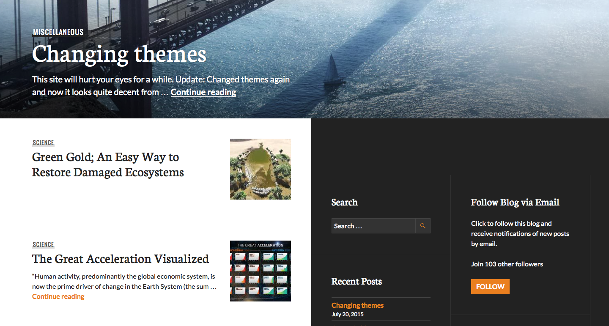Screen dimensions: 609x326
Task: Open Changing themes under Recent Posts
Action: click(357, 305)
